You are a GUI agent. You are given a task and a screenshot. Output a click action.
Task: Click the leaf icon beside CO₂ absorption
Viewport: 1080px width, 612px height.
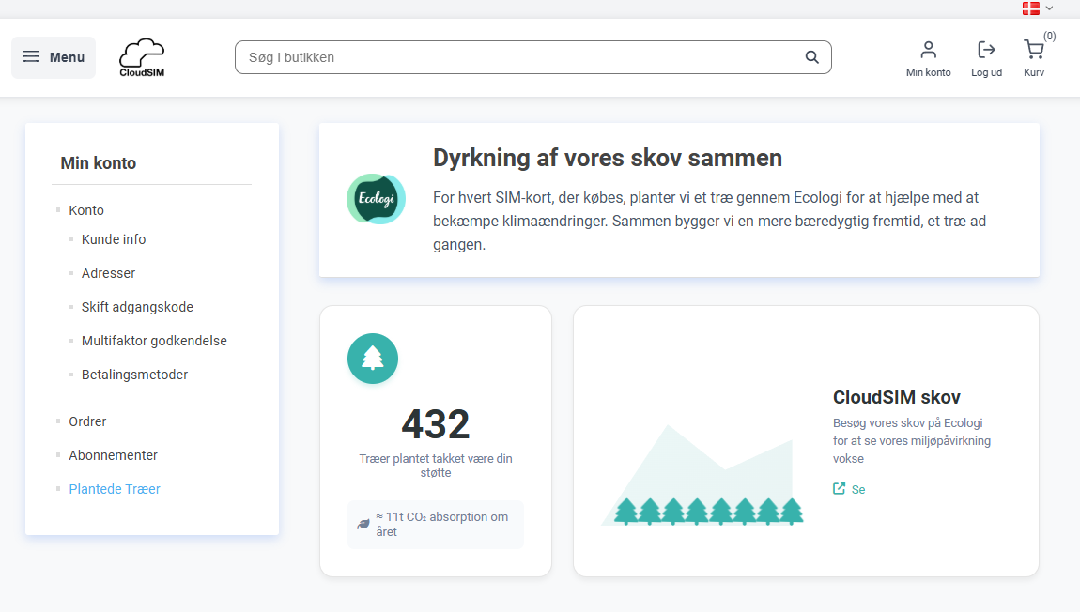coord(363,525)
